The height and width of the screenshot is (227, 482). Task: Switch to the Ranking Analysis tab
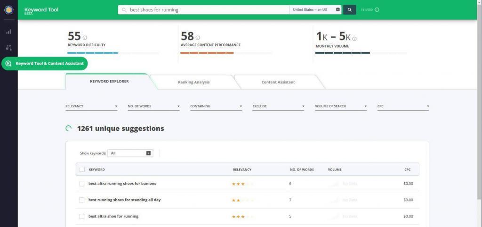click(193, 82)
